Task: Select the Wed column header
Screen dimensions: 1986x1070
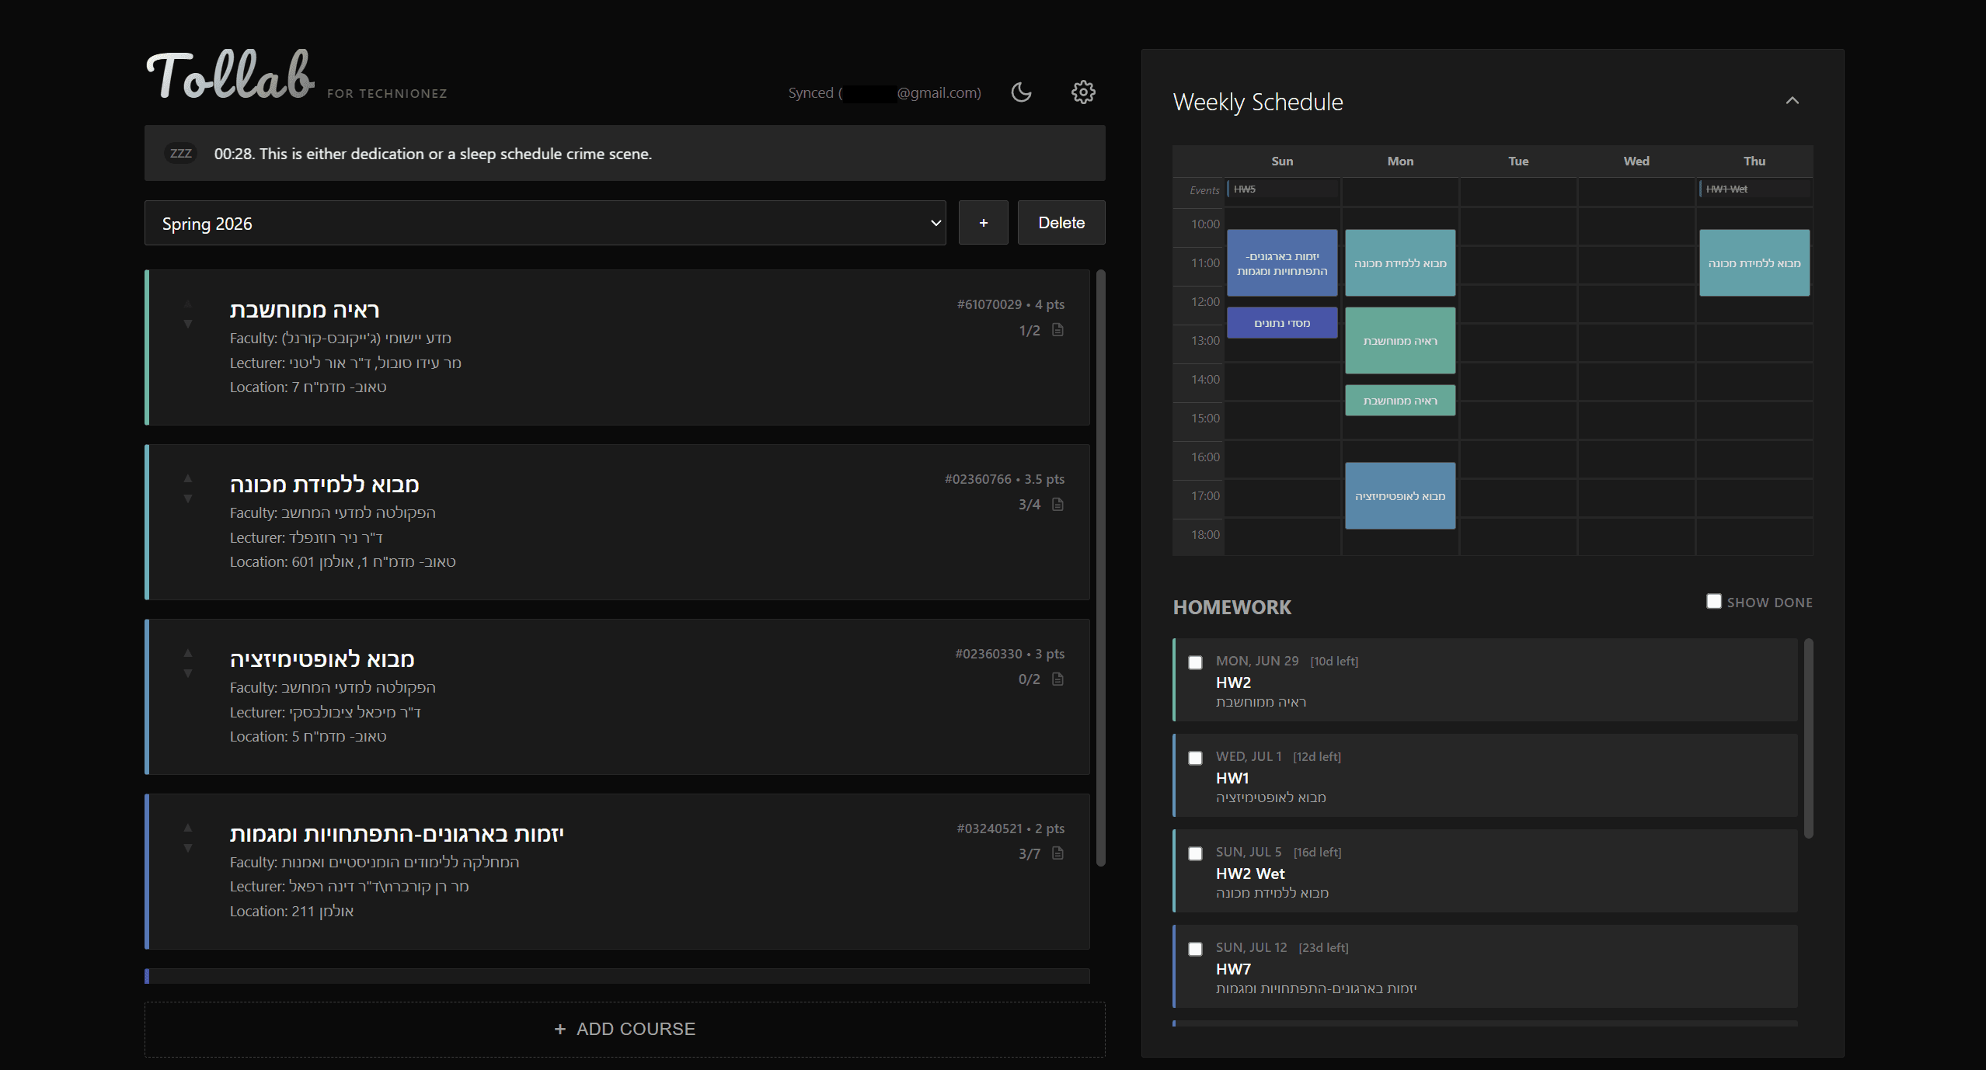Action: (x=1636, y=162)
